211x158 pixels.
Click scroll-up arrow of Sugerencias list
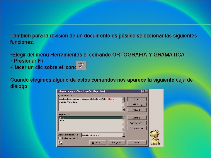(x=124, y=118)
